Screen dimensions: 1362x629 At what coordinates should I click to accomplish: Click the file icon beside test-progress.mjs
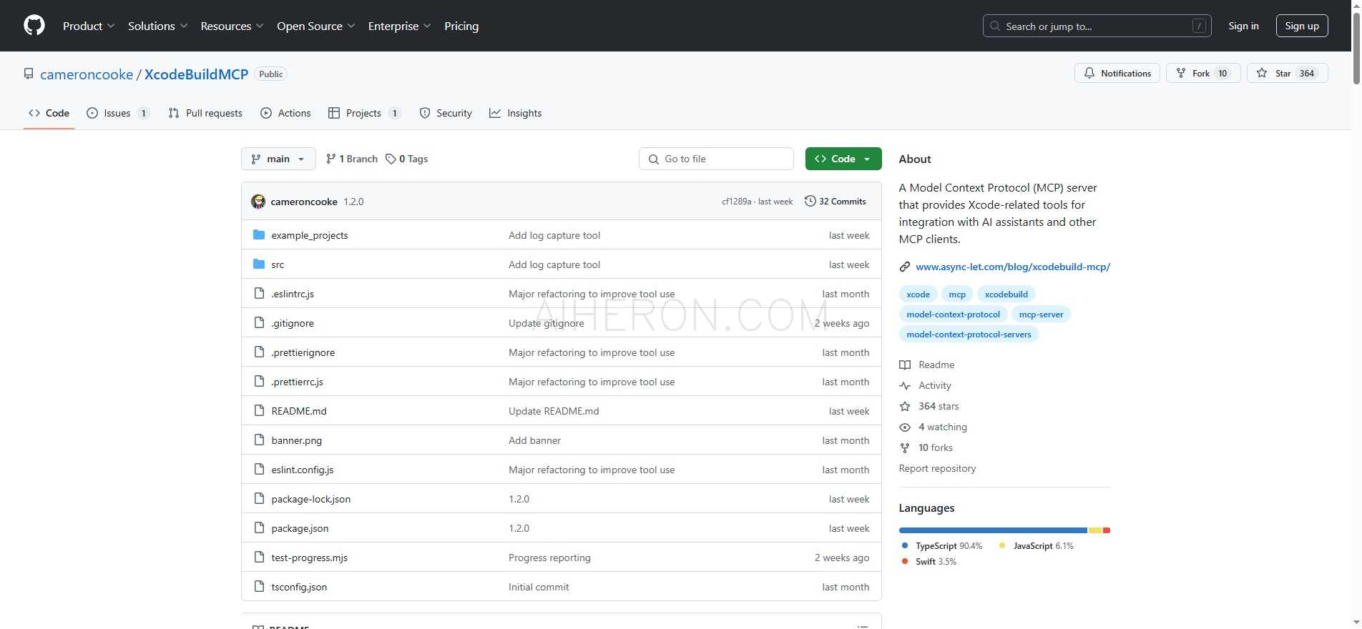(x=259, y=557)
